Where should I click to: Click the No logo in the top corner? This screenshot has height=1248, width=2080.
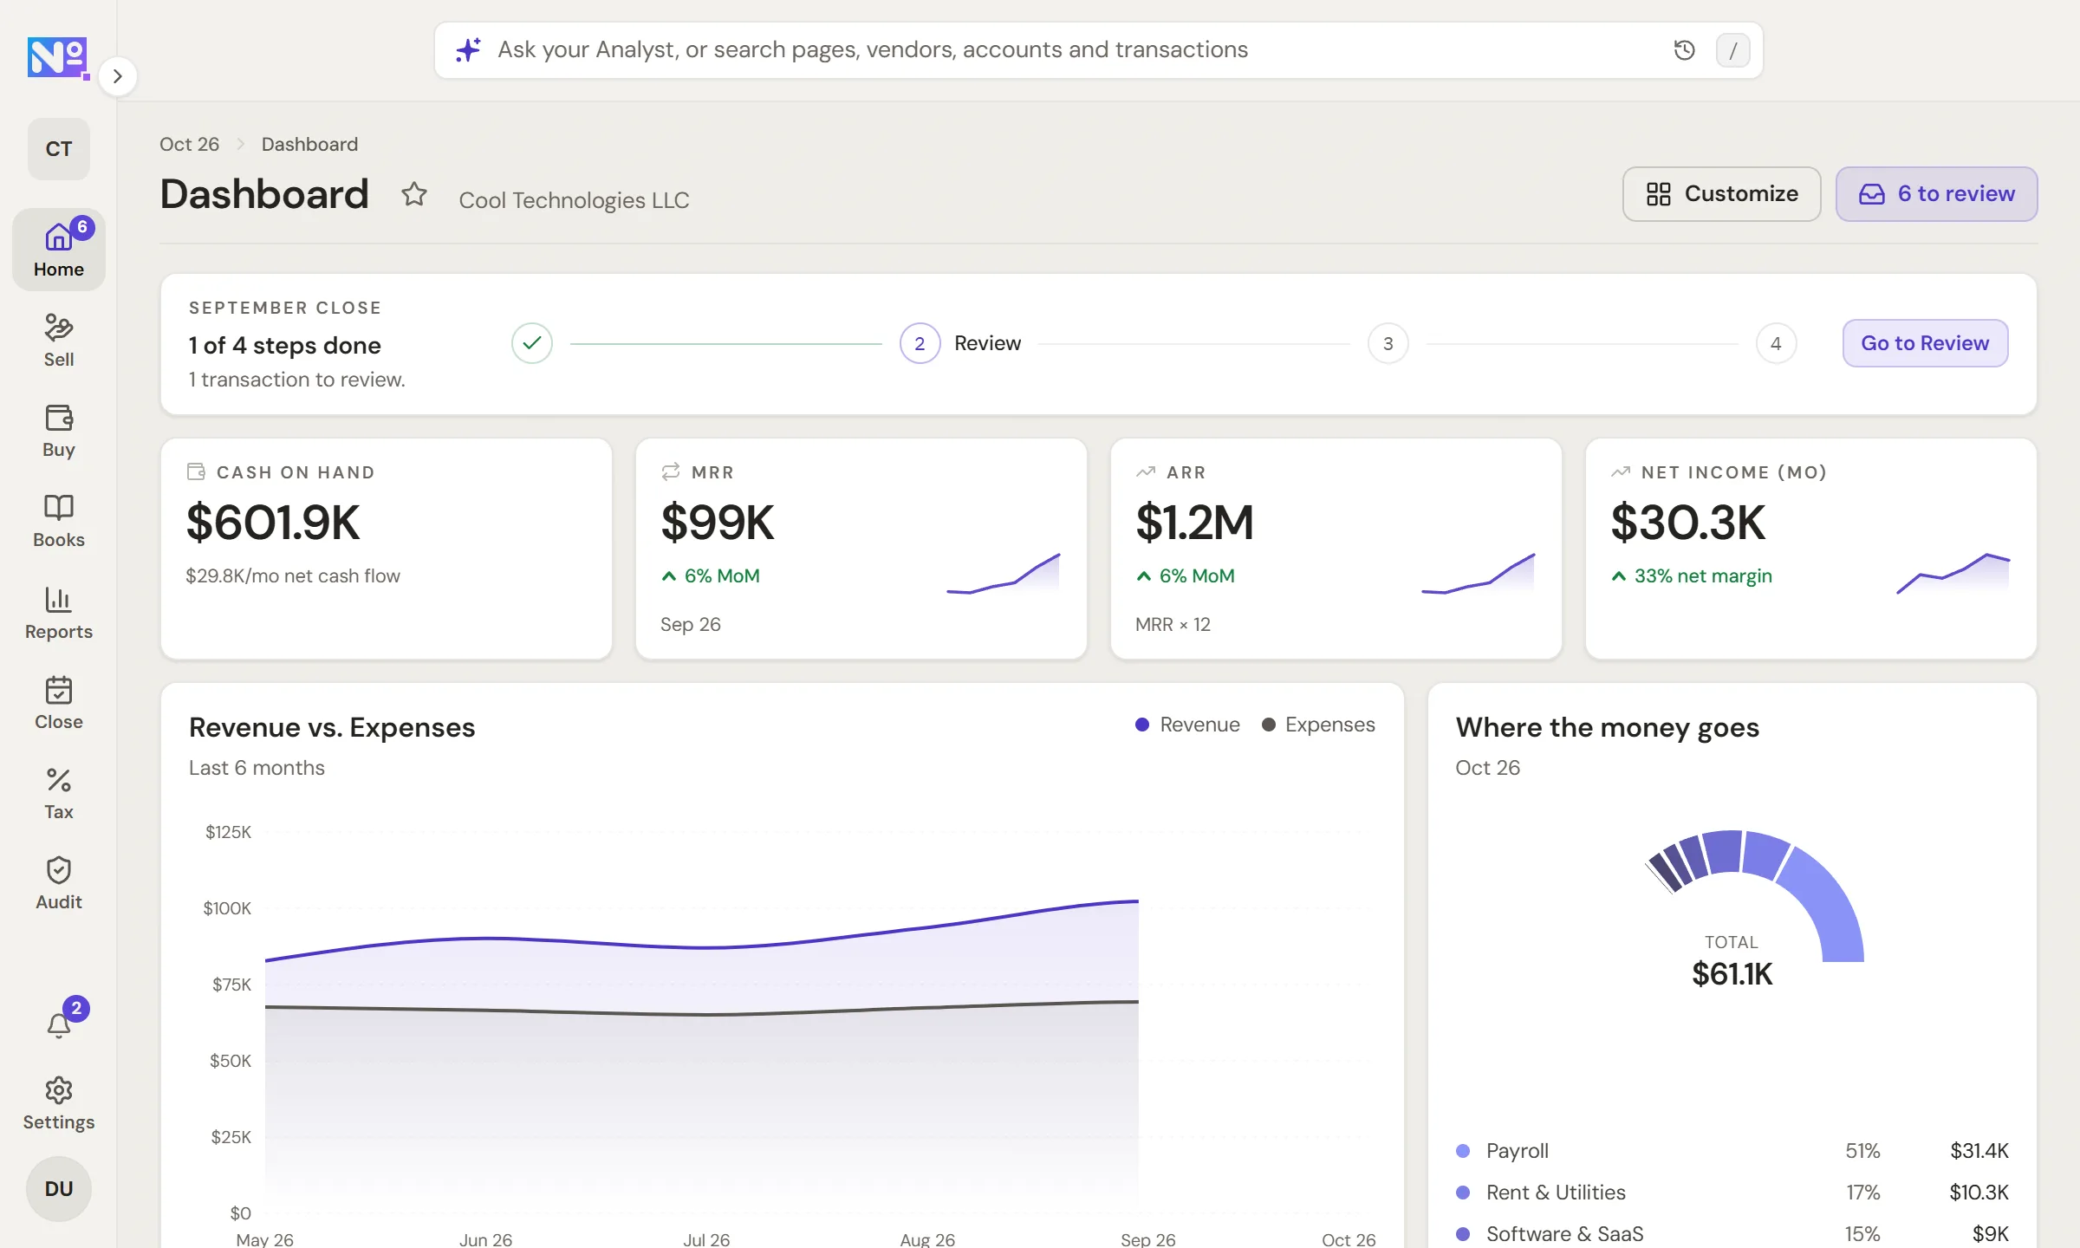coord(57,58)
